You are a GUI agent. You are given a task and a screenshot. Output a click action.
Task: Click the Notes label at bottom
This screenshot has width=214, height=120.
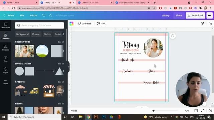(74, 111)
